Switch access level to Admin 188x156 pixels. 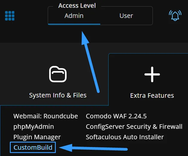click(74, 16)
